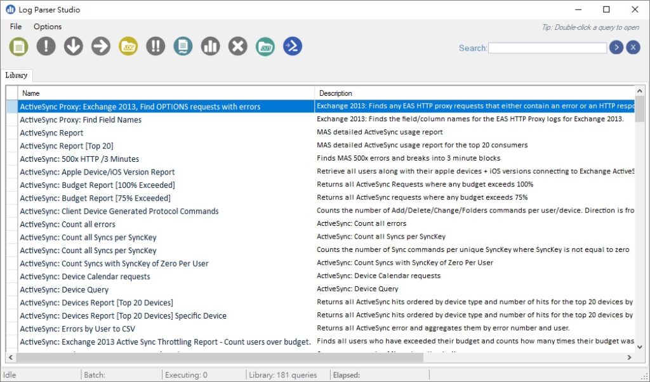Click the double exclamation mark toolbar icon
The height and width of the screenshot is (382, 650).
tap(156, 46)
